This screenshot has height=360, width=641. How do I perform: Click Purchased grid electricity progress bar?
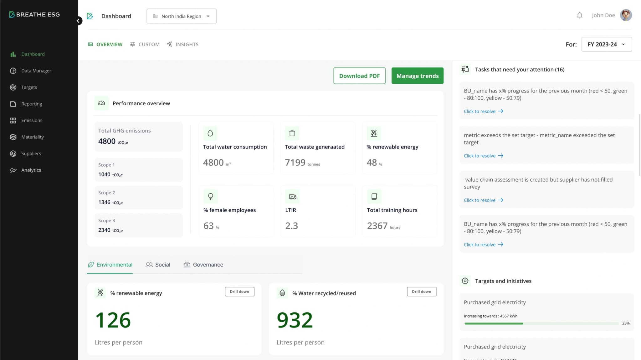(541, 323)
